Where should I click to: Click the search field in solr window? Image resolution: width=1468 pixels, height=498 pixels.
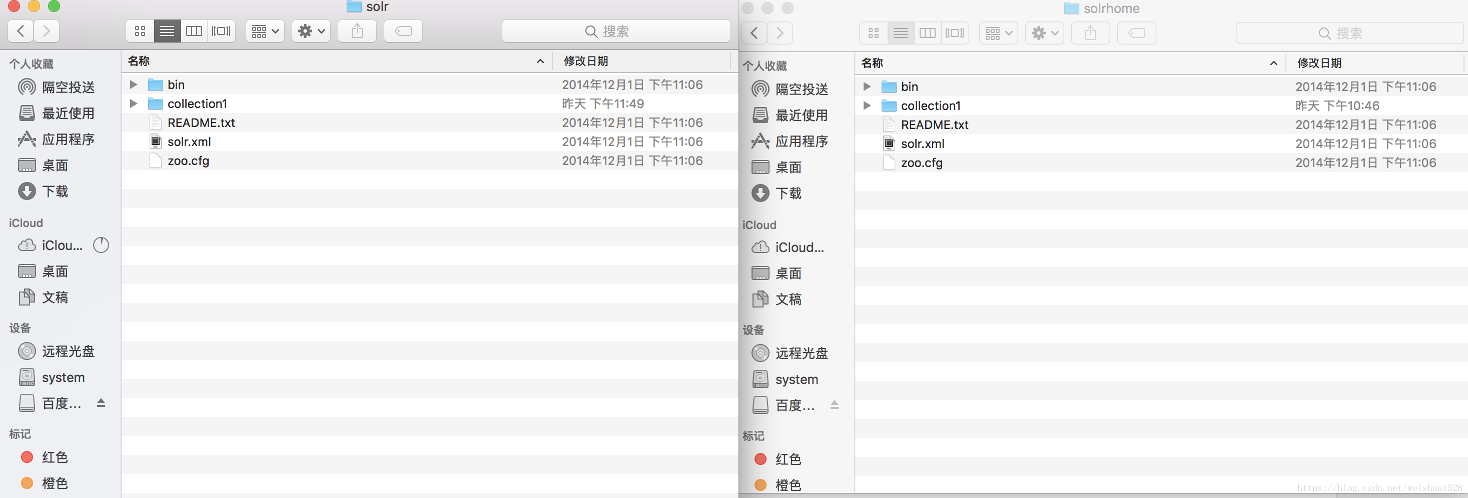[x=616, y=31]
